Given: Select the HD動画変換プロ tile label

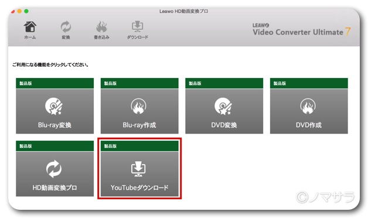Looking at the screenshot, I should (x=54, y=188).
